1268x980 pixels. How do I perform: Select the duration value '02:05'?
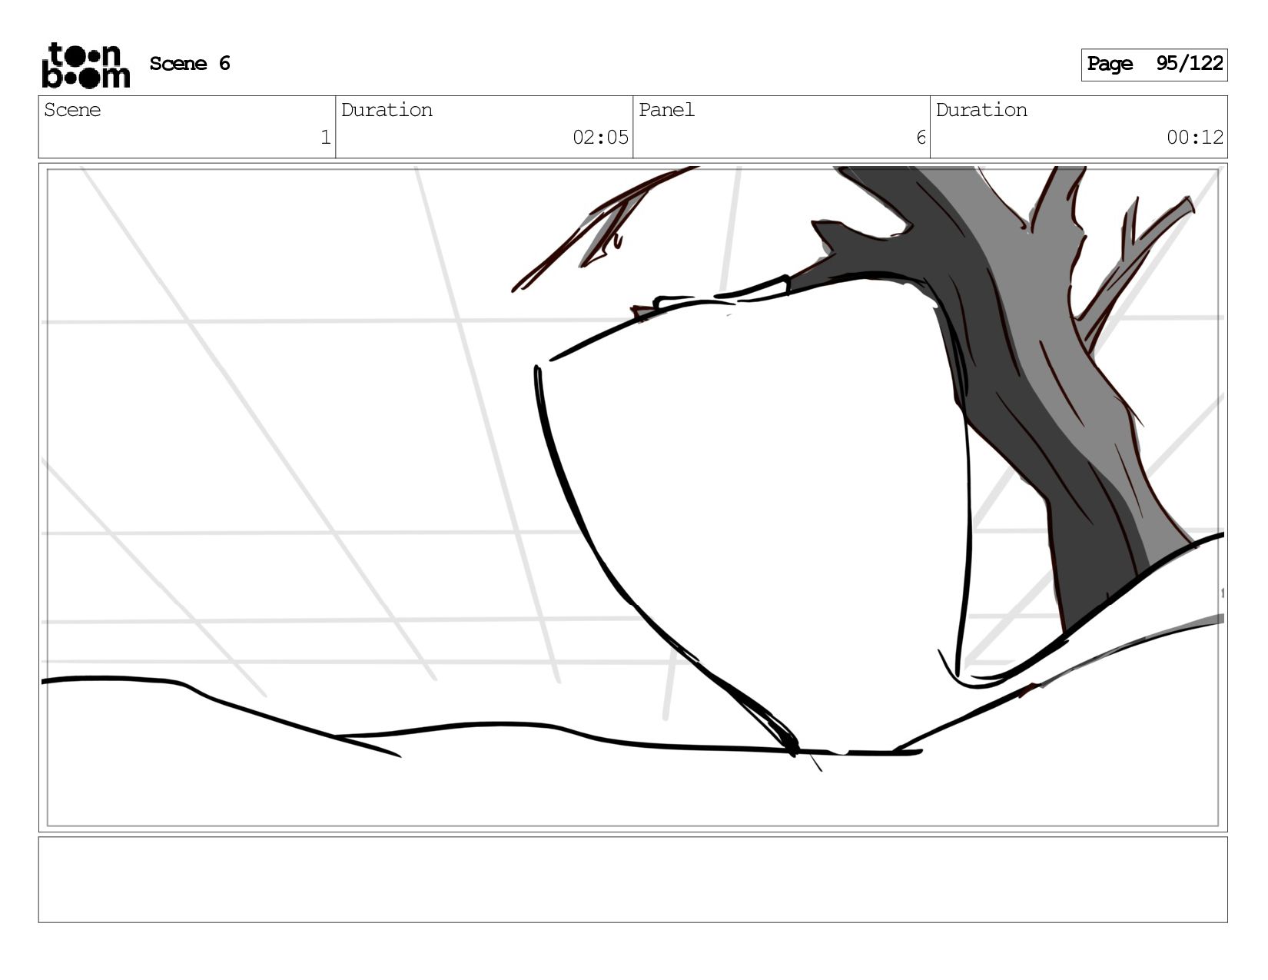pos(600,138)
